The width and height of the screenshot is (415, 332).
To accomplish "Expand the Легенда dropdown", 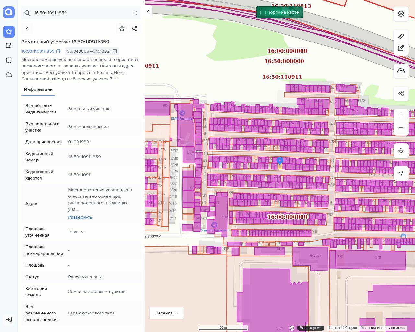I will pyautogui.click(x=167, y=313).
